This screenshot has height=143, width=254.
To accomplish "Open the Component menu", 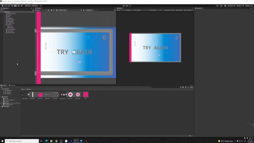I will (x=21, y=3).
